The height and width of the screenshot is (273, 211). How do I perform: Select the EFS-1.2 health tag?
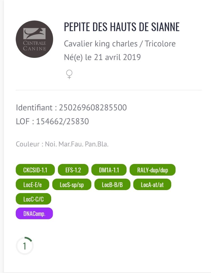click(x=73, y=170)
